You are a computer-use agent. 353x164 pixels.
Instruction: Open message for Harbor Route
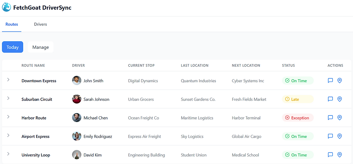pyautogui.click(x=330, y=118)
